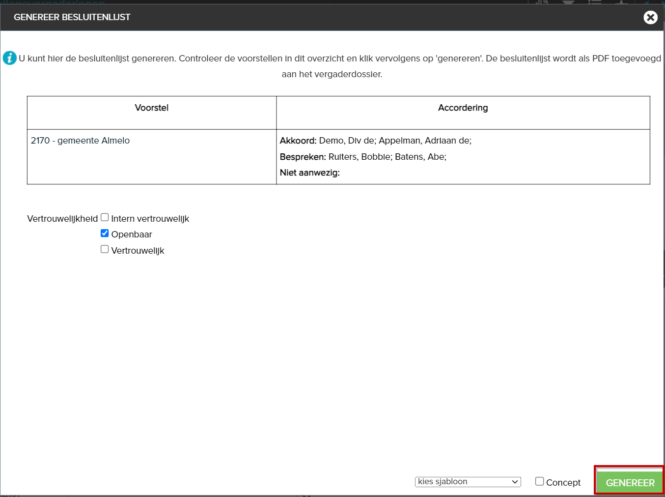The image size is (665, 497).
Task: Click the Openbaar label text
Action: click(x=132, y=234)
